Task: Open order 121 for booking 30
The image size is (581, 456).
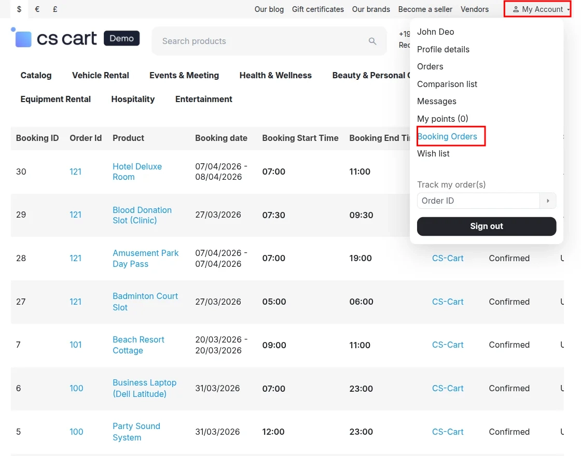Action: [75, 172]
